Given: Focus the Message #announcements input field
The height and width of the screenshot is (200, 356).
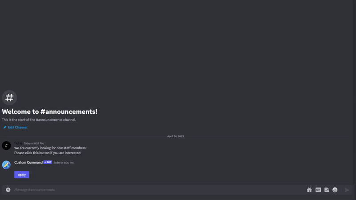Looking at the screenshot, I should pyautogui.click(x=159, y=190).
